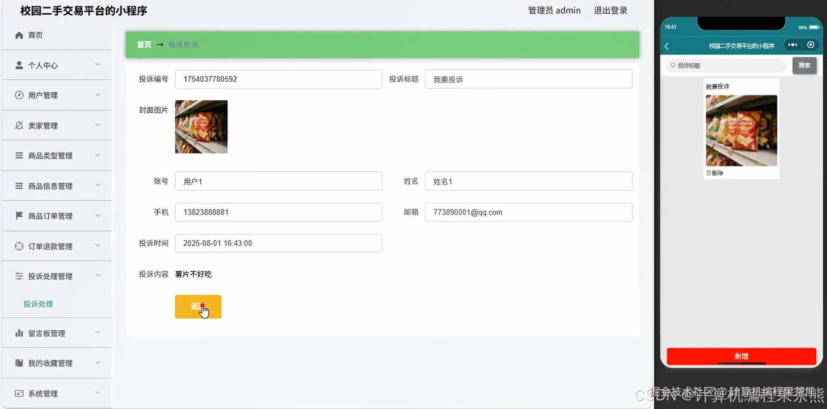Click the 邮箱 field with 773890001@qq.com
827x409 pixels.
click(529, 212)
